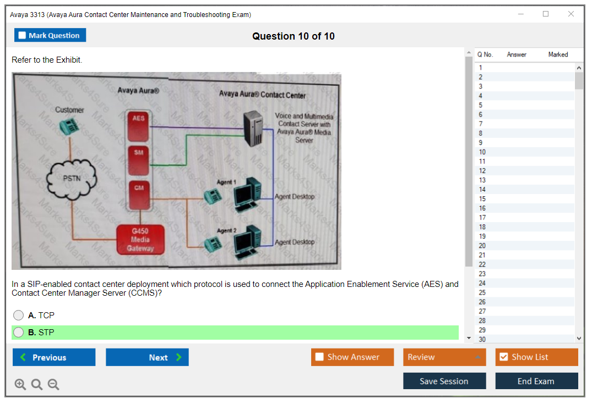Click the zoom in magnifier icon
Viewport: 592px width, 404px height.
(x=20, y=385)
